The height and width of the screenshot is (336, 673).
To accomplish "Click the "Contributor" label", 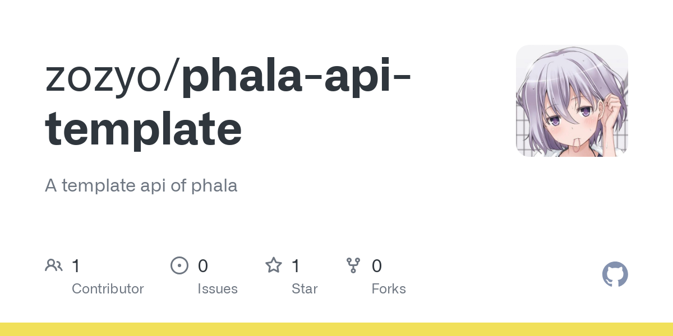I will pyautogui.click(x=108, y=289).
